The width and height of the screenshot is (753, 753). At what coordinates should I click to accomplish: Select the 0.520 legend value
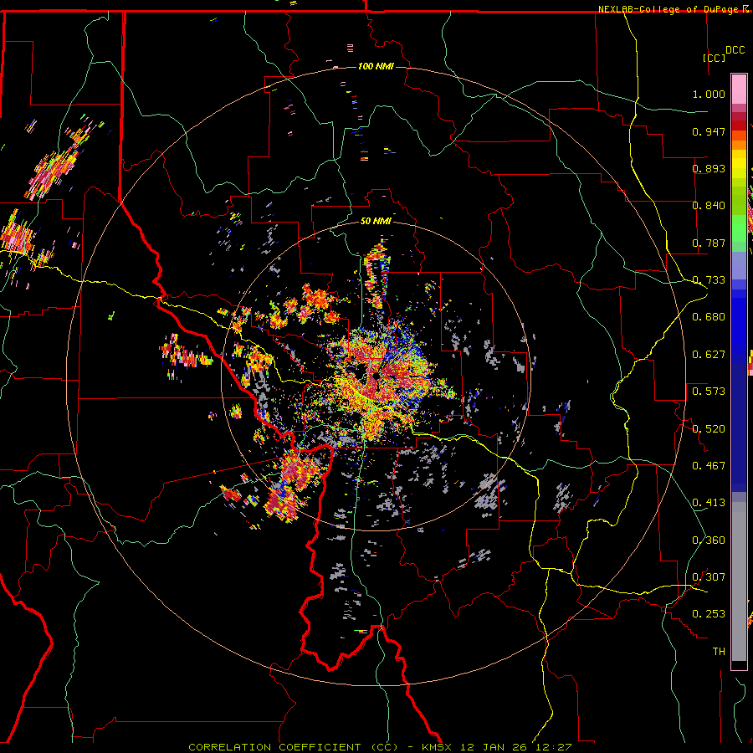point(709,429)
